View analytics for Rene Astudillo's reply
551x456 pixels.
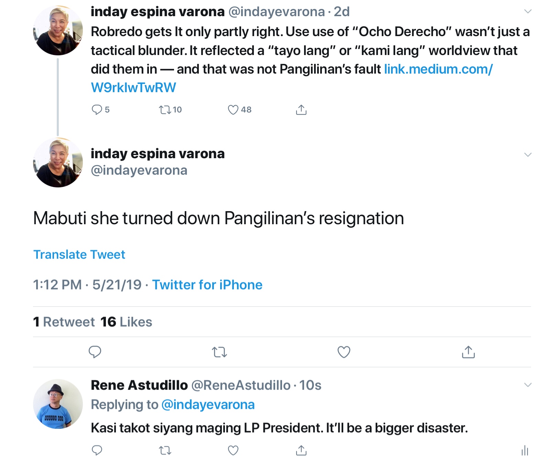pyautogui.click(x=525, y=450)
